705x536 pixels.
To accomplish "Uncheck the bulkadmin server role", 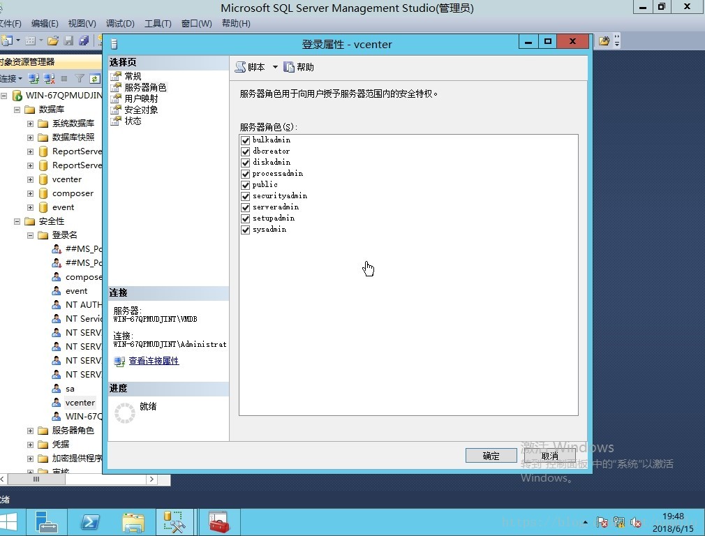I will pos(246,140).
